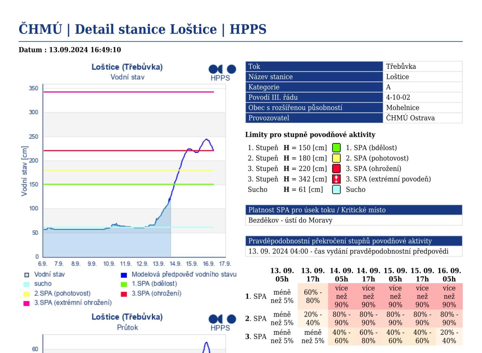Toggle sucho legend entry in chart
Screen dimensions: 482x353
(x=27, y=284)
